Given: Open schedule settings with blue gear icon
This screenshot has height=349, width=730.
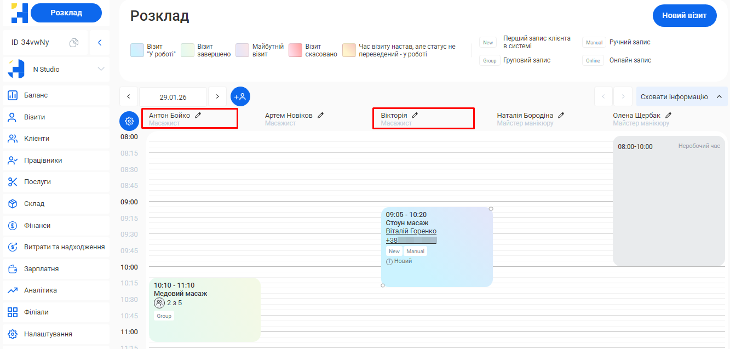Looking at the screenshot, I should tap(129, 121).
